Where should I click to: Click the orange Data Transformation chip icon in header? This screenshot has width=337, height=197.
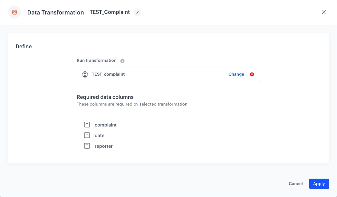[14, 12]
